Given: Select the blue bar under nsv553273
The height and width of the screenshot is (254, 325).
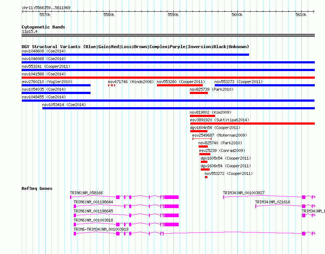Looking at the screenshot, I should pos(265,85).
